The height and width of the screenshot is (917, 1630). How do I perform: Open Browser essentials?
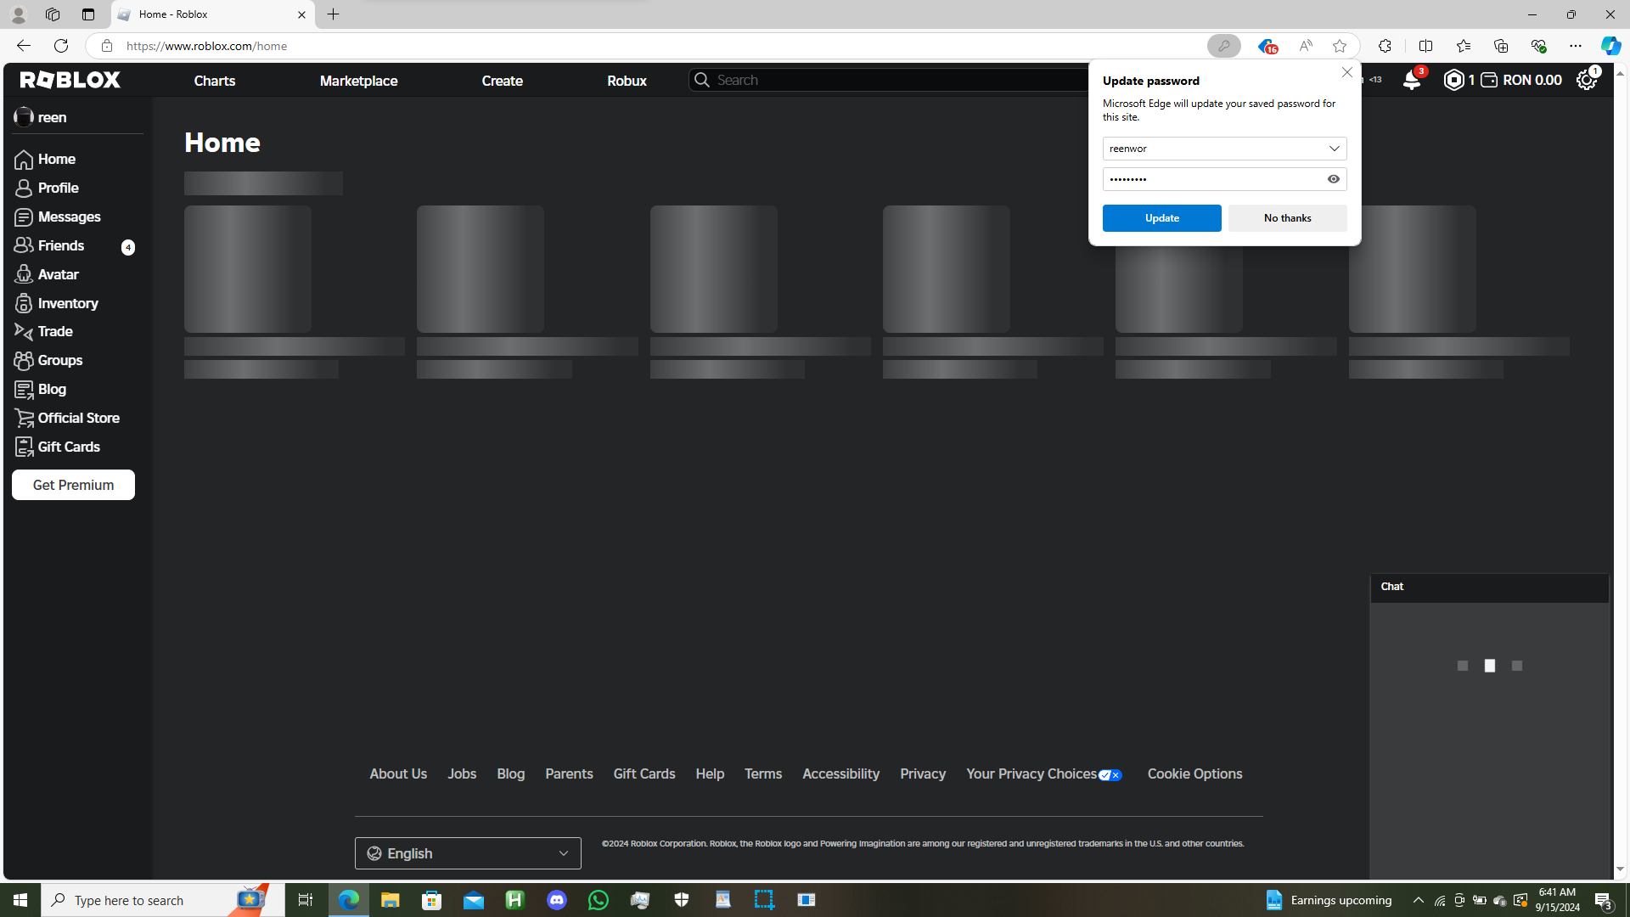[1537, 46]
